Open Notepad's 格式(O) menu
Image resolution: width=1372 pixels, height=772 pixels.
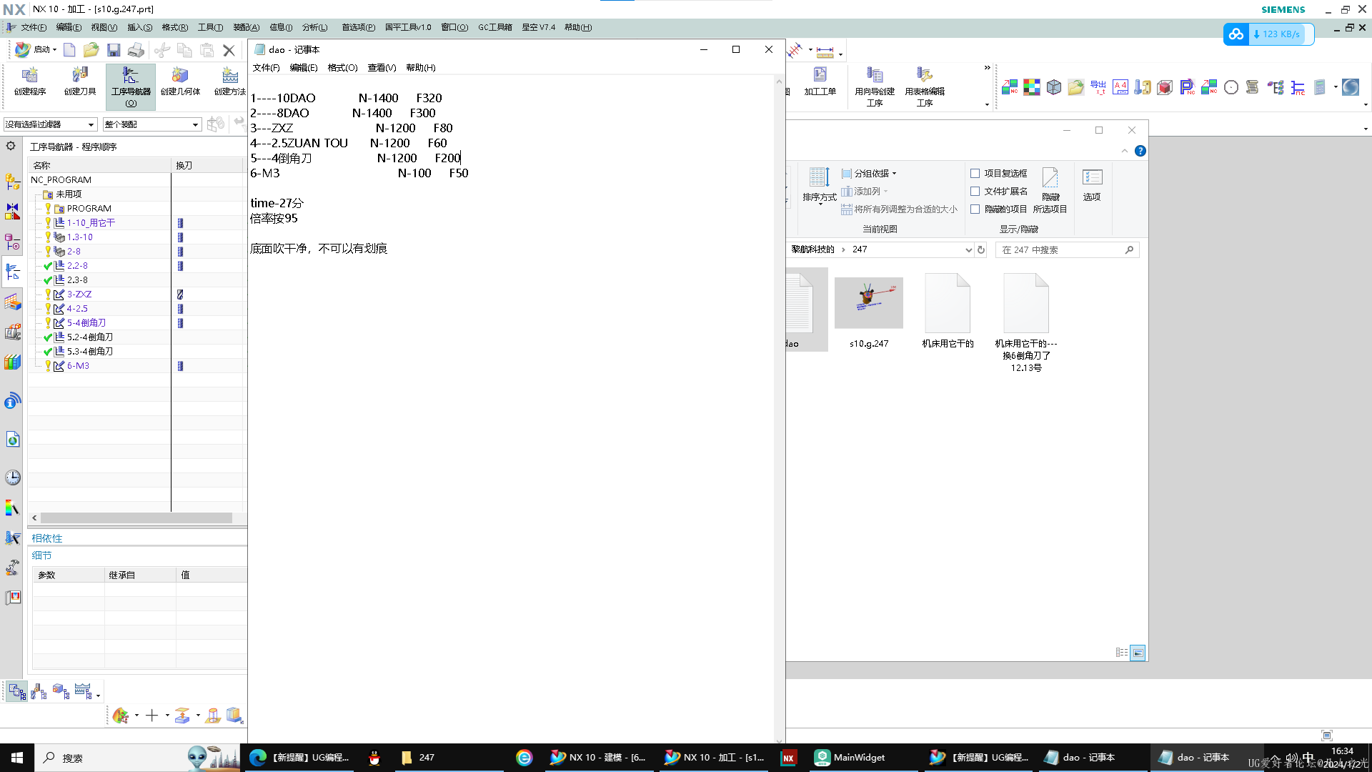342,67
